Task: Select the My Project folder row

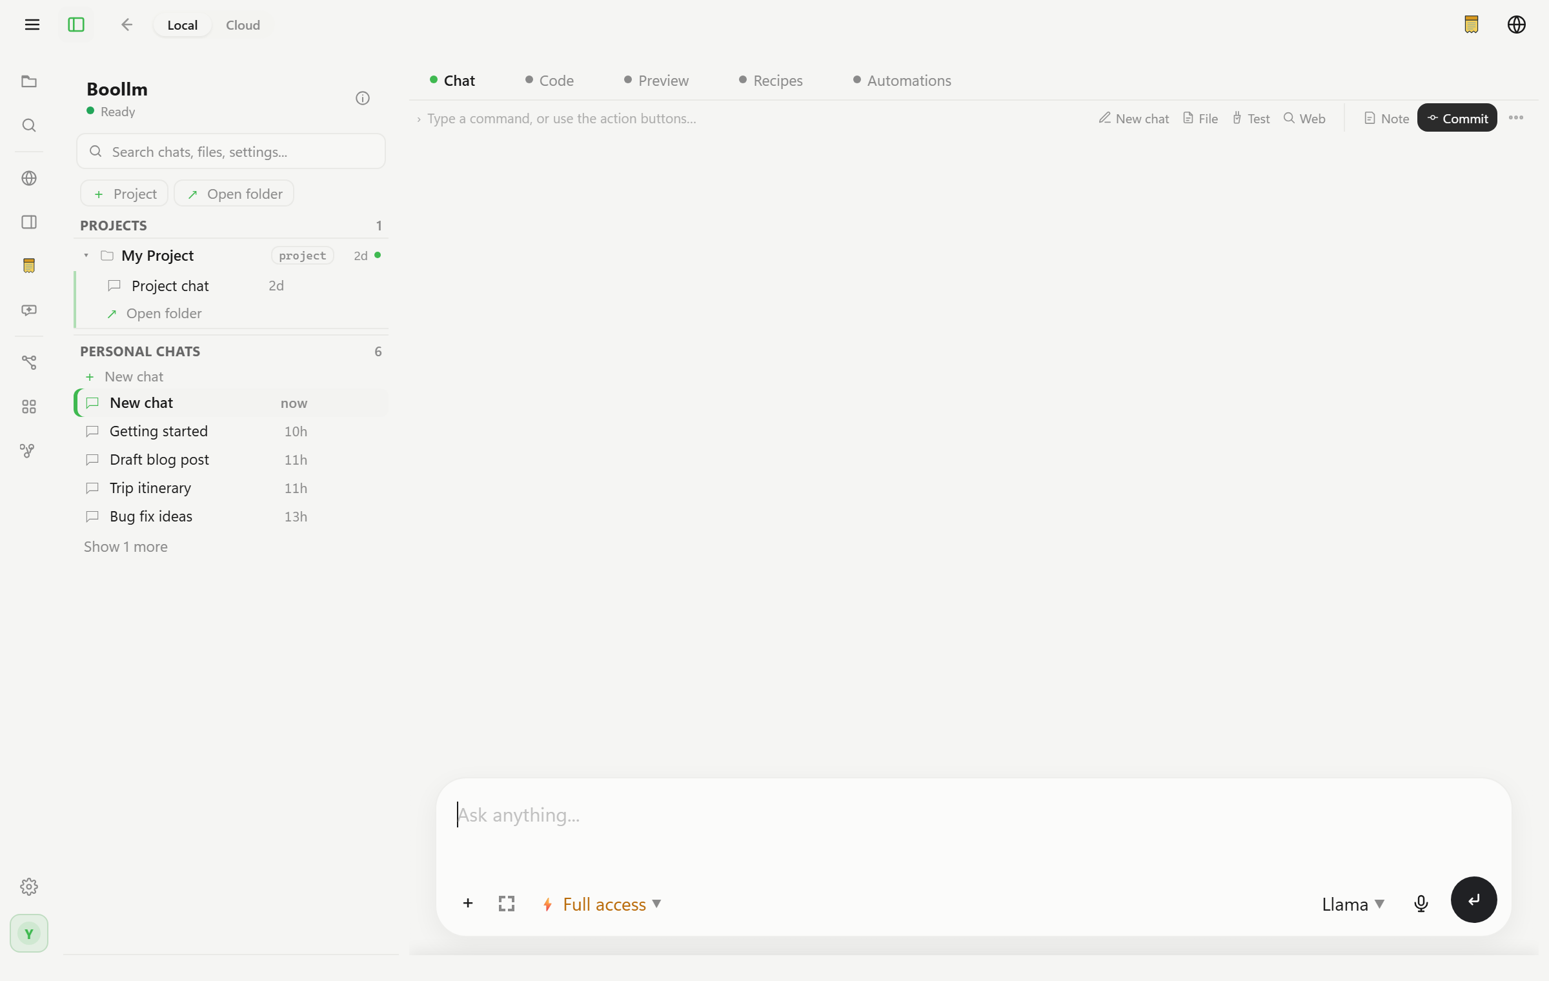Action: (x=231, y=256)
